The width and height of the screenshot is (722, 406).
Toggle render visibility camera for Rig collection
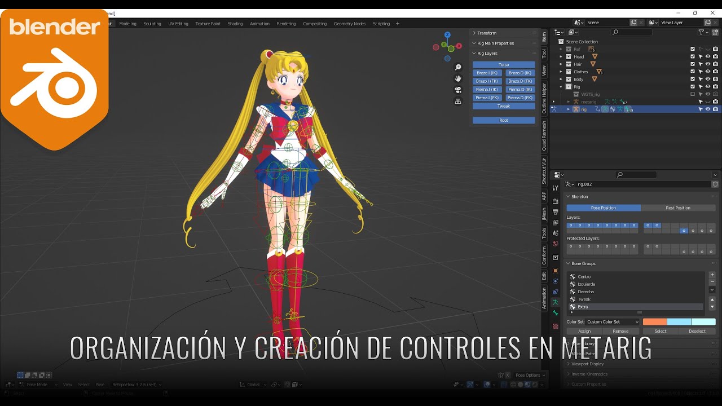click(715, 87)
